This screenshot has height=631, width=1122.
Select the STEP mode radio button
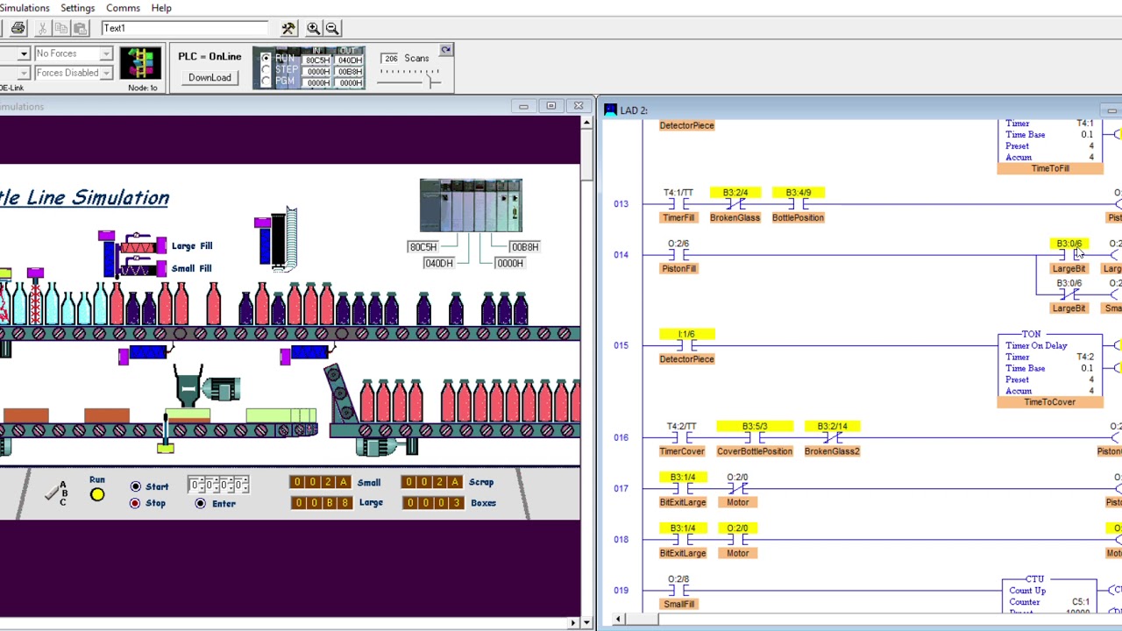coord(266,70)
